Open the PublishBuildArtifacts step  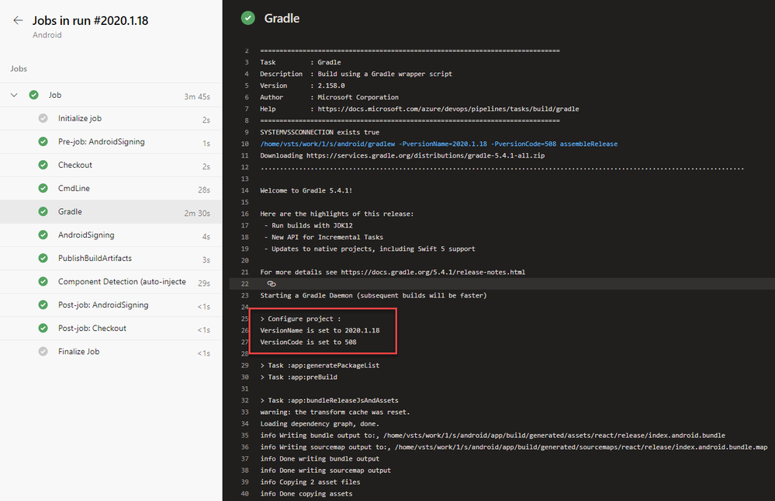[x=111, y=258]
